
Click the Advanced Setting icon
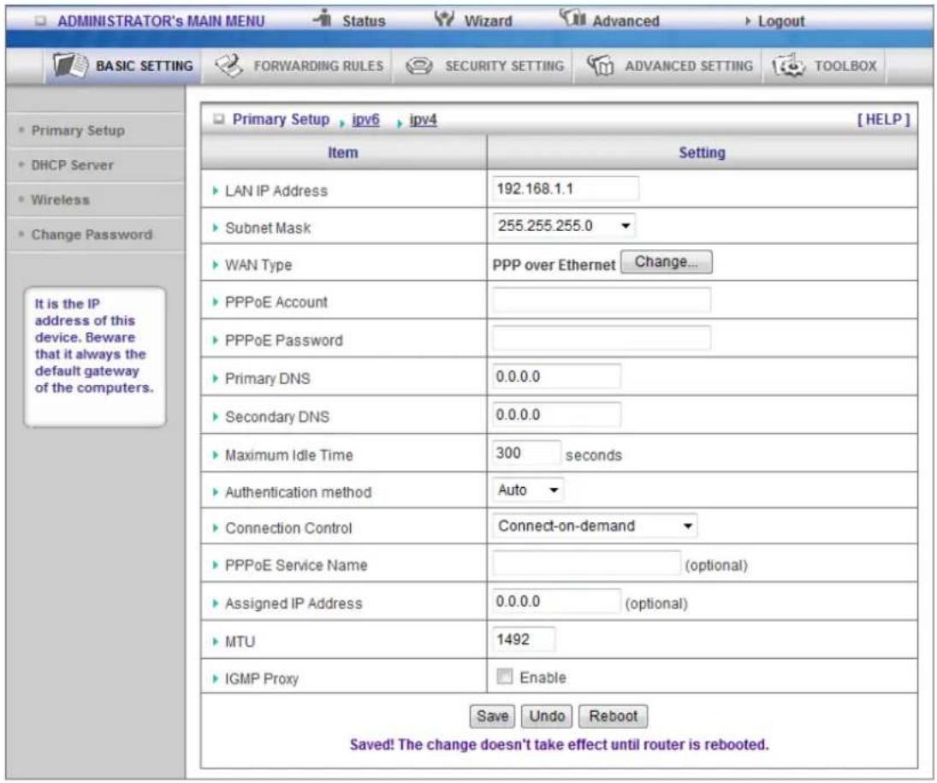click(x=600, y=65)
